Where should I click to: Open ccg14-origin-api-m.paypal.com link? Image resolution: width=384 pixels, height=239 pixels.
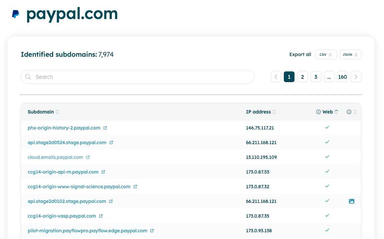coord(63,172)
